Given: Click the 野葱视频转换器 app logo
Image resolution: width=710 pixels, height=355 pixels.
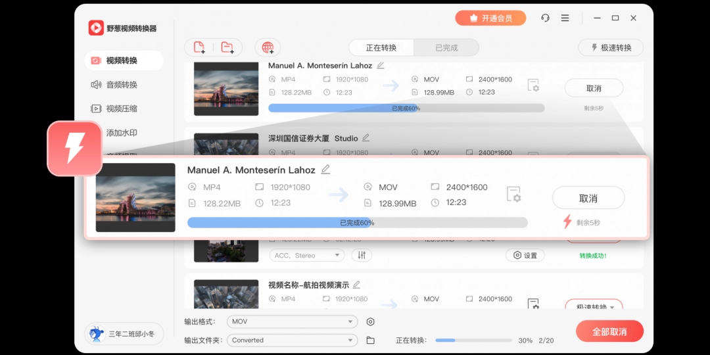Looking at the screenshot, I should click(96, 28).
